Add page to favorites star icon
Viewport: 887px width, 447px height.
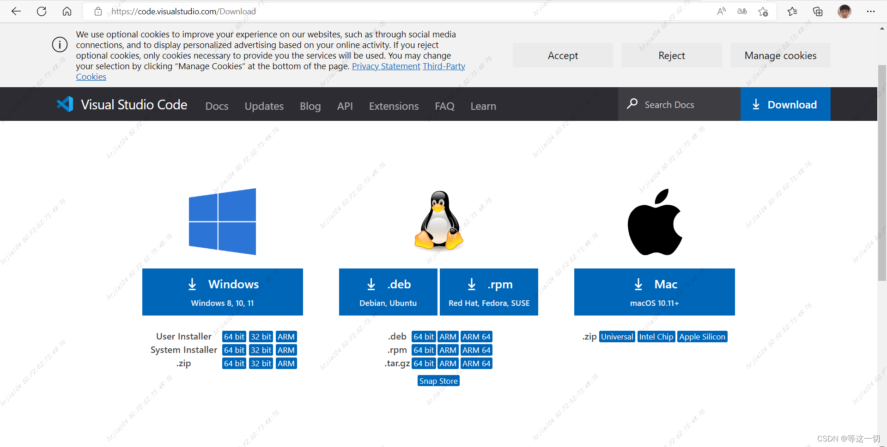point(763,12)
